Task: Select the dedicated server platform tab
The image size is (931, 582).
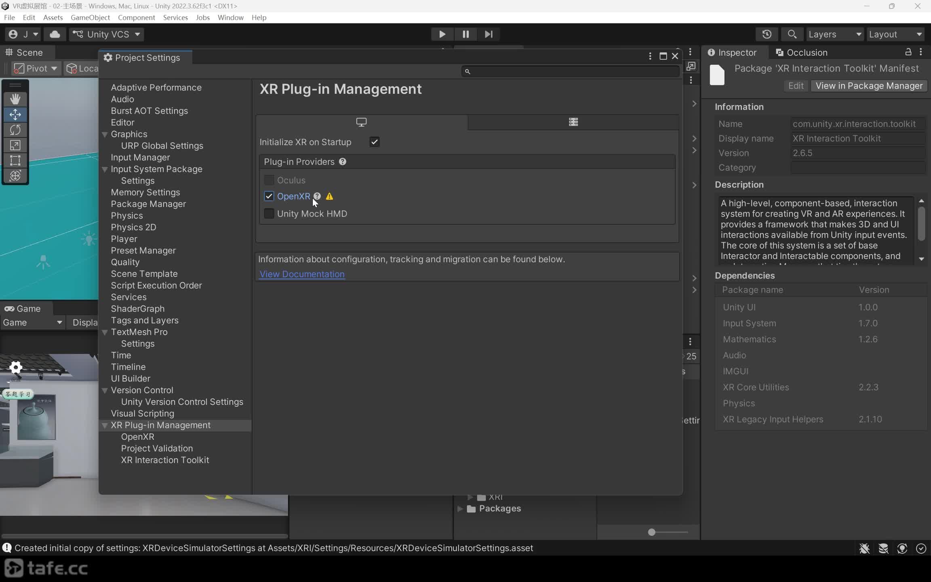Action: point(573,122)
